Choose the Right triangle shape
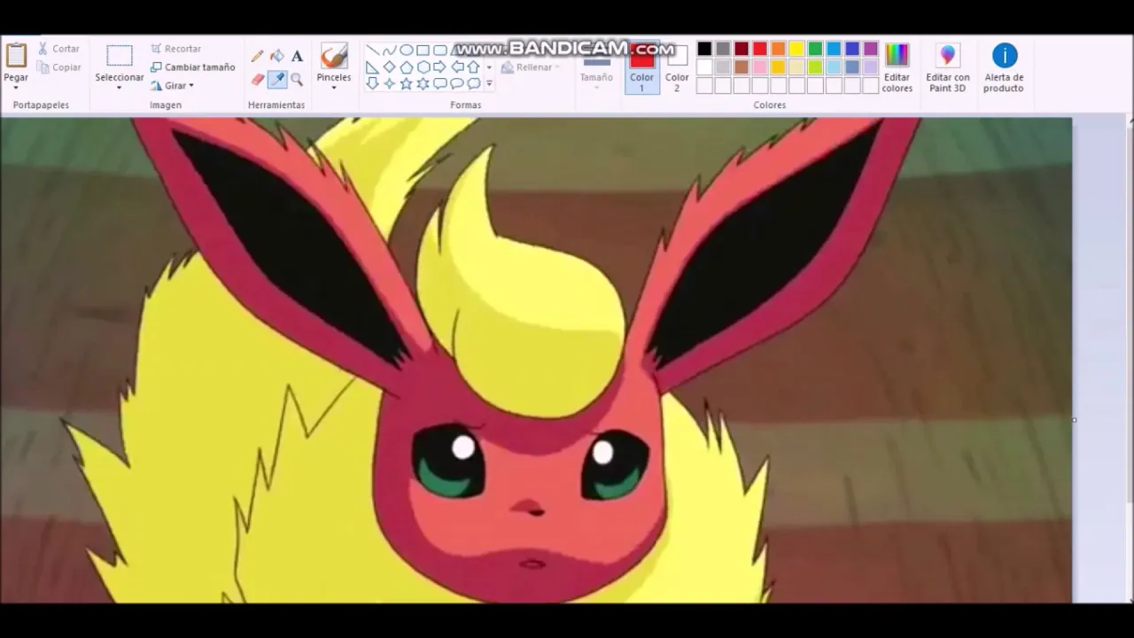 (372, 66)
